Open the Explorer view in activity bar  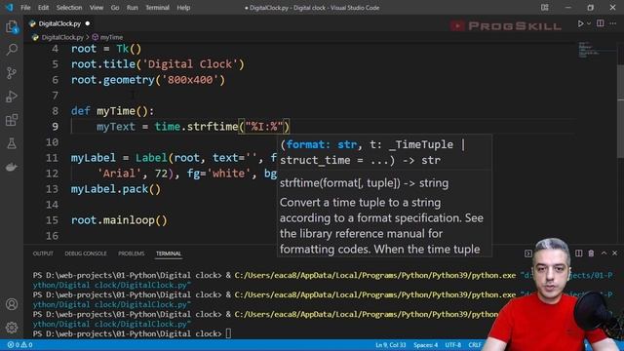(12, 27)
